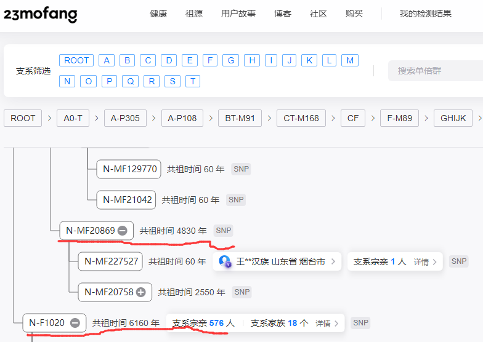Viewport: 483px width, 342px height.
Task: Open the 健康 menu item
Action: click(x=158, y=14)
